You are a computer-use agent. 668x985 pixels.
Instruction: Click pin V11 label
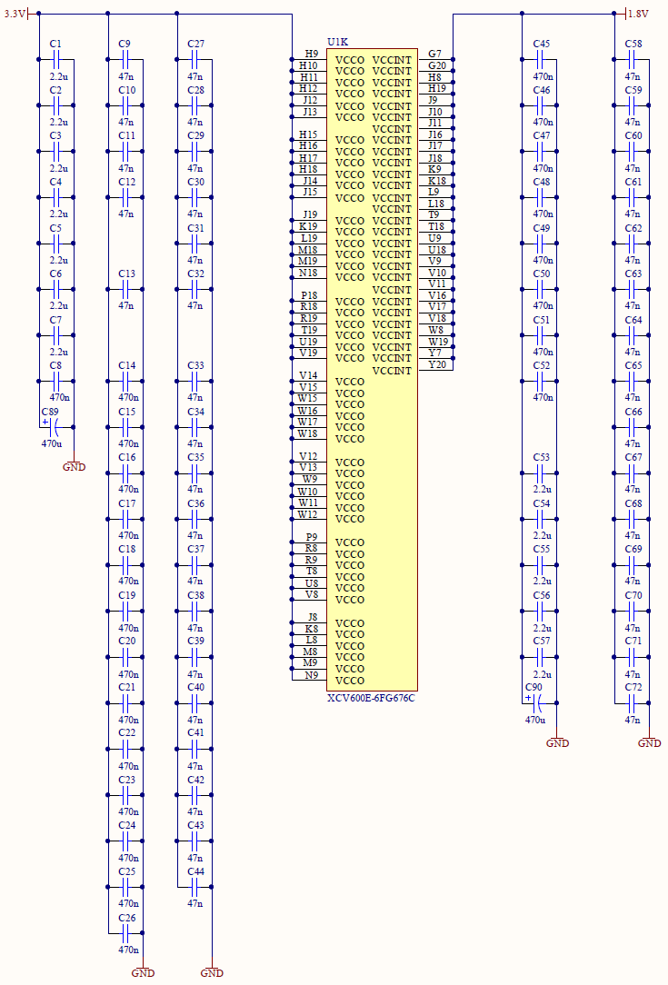pyautogui.click(x=437, y=284)
